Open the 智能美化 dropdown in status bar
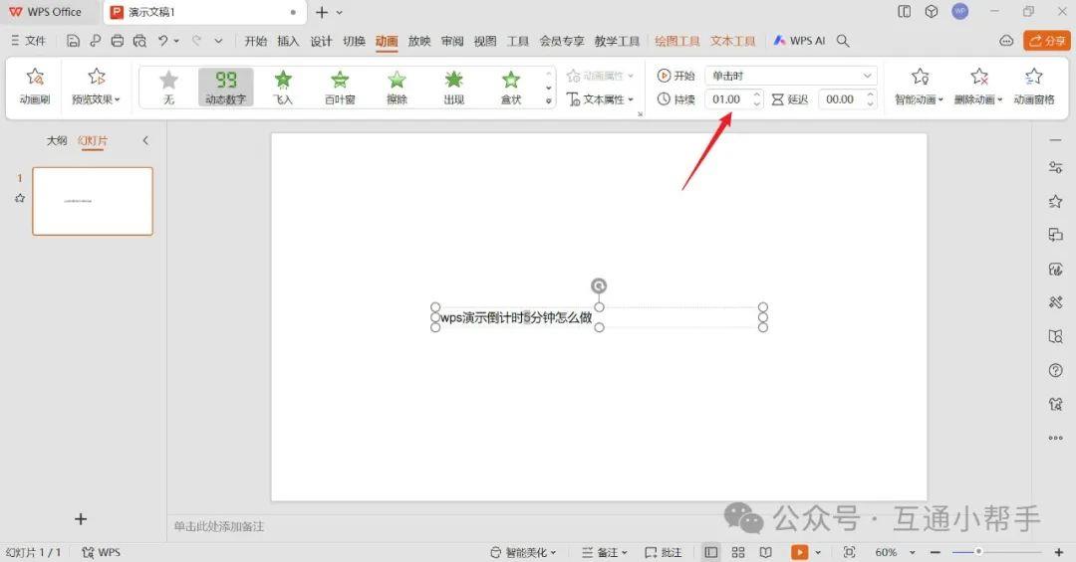Screen dimensions: 1076x562 [523, 552]
